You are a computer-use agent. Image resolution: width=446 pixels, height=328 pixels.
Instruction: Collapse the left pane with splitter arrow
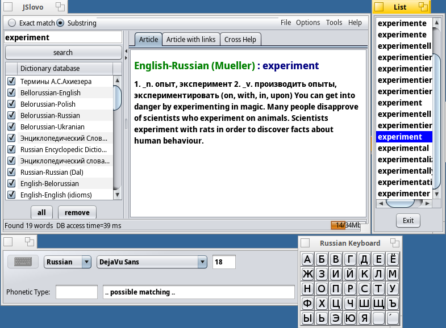(126, 51)
